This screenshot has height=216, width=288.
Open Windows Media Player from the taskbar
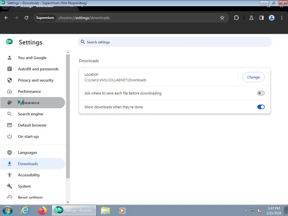click(122, 210)
